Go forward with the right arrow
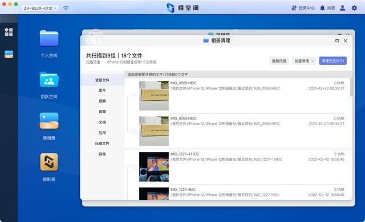Screen dimensions: 365x222 click(x=98, y=40)
